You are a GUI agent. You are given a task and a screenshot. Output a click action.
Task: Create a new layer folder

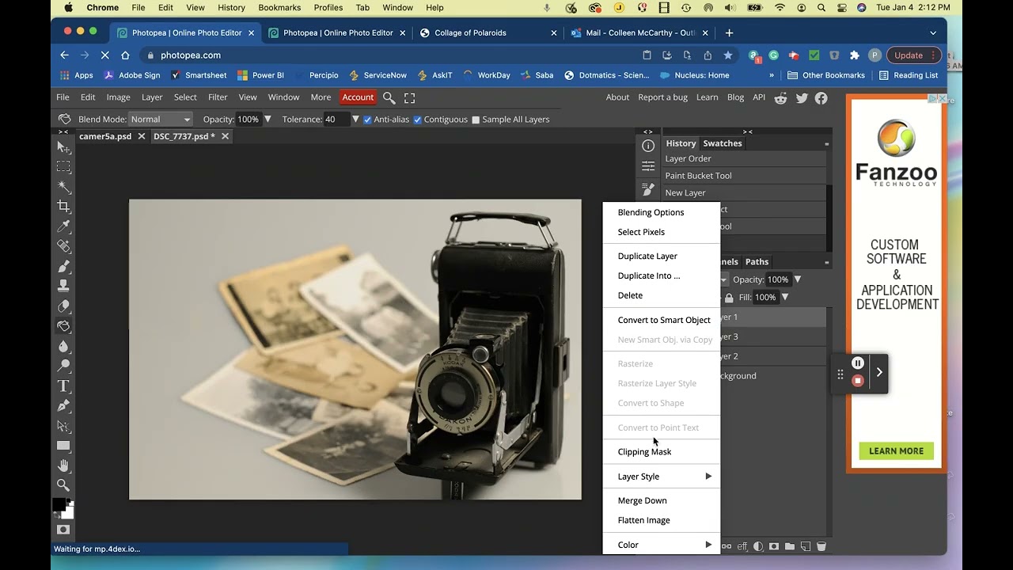pos(790,546)
